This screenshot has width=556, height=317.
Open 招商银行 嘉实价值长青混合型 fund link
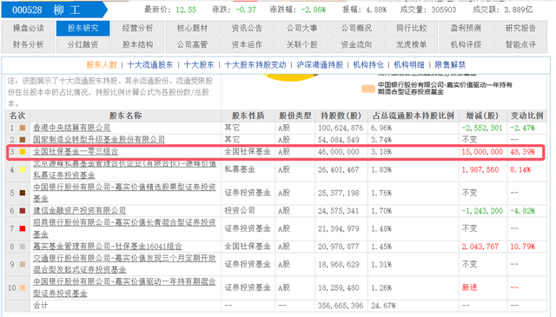(x=124, y=228)
